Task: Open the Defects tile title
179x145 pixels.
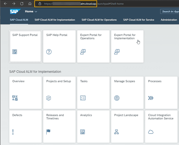Action: coord(17,115)
